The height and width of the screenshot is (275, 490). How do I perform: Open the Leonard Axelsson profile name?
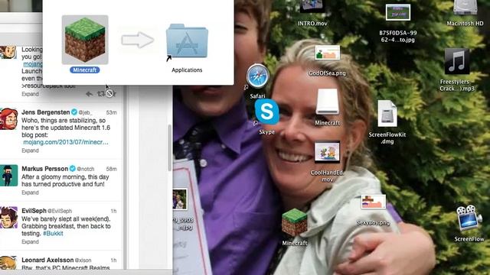(x=47, y=260)
